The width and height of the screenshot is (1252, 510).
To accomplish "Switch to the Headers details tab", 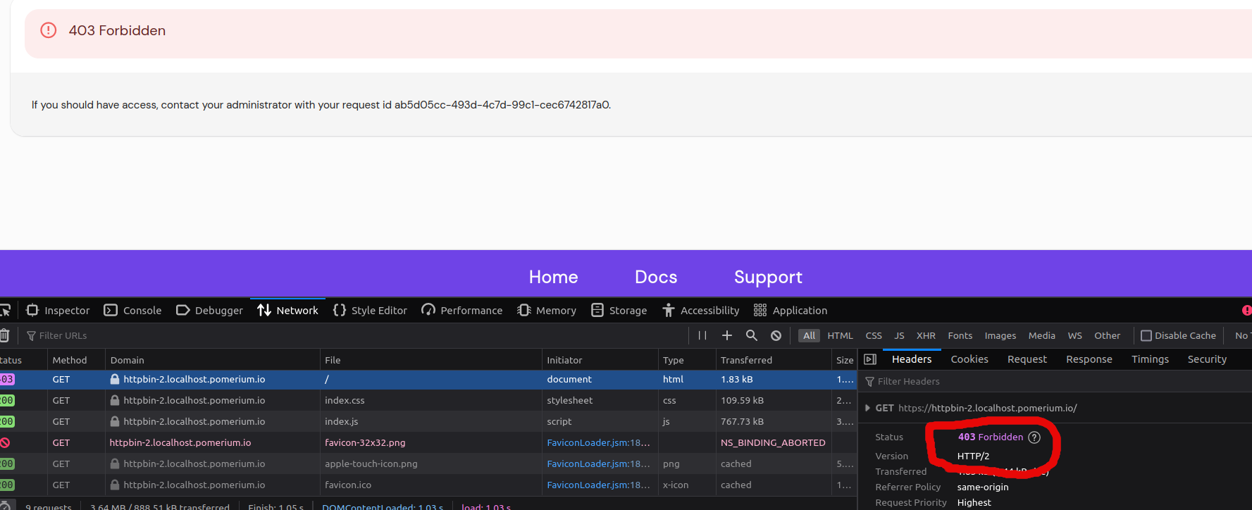I will tap(912, 359).
